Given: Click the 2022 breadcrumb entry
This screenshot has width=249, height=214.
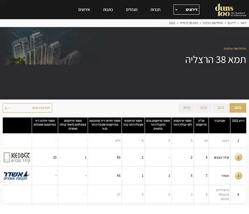Looking at the screenshot, I should click(172, 23).
